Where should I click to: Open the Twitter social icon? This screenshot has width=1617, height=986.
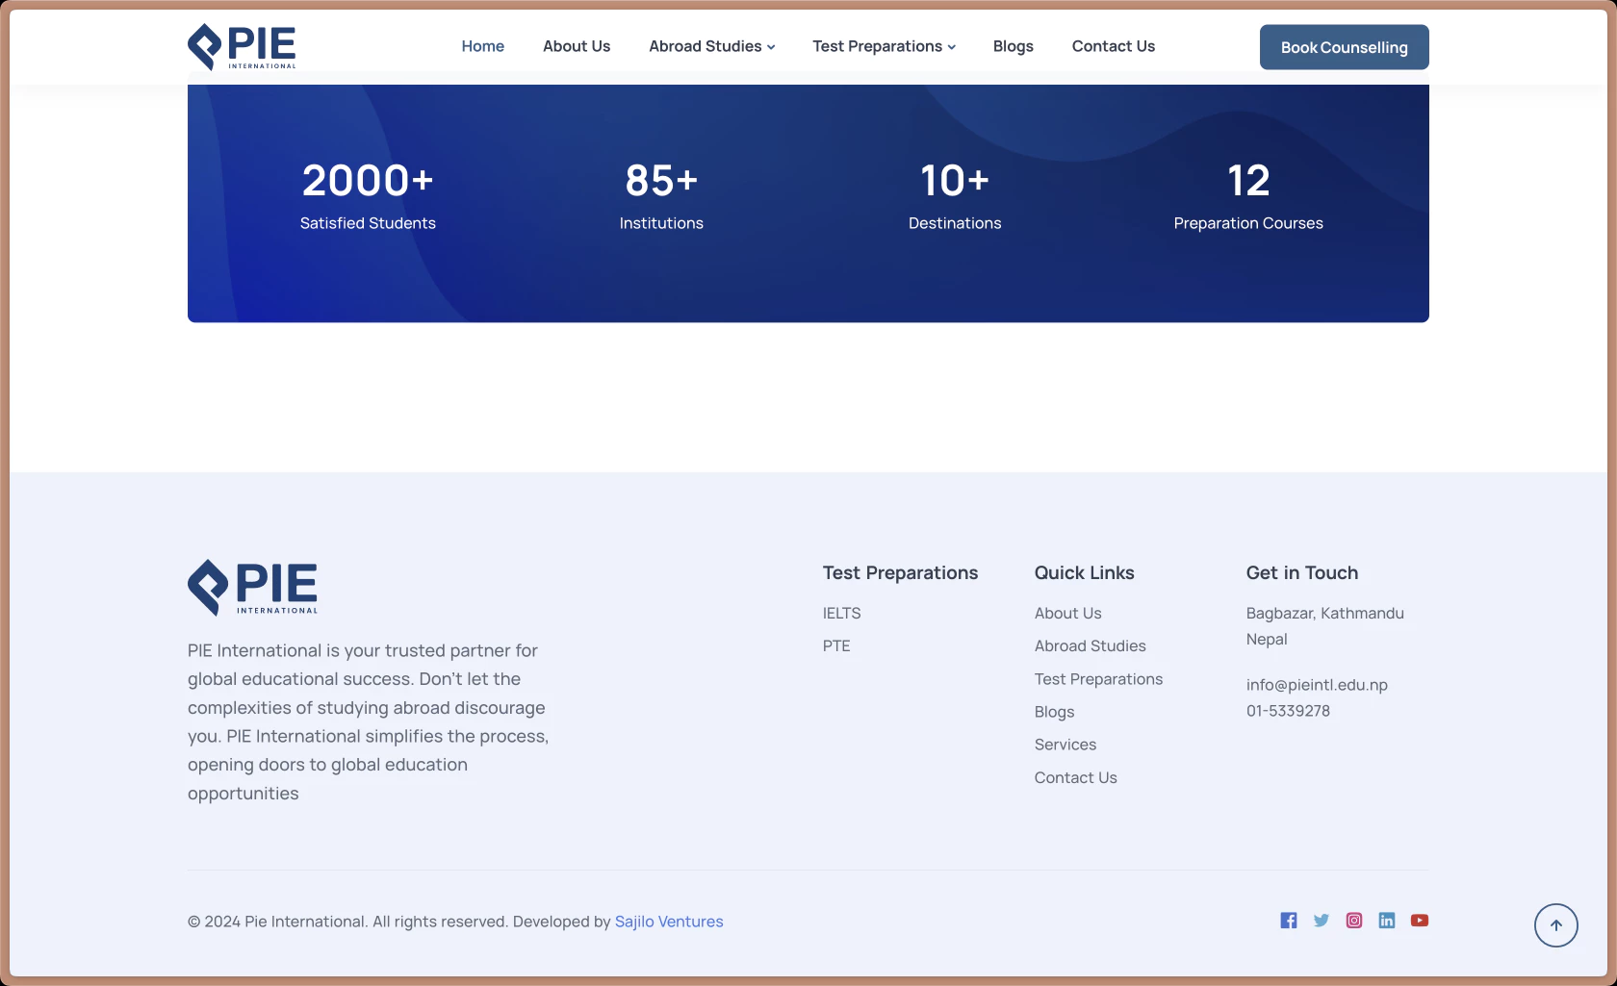click(1321, 921)
